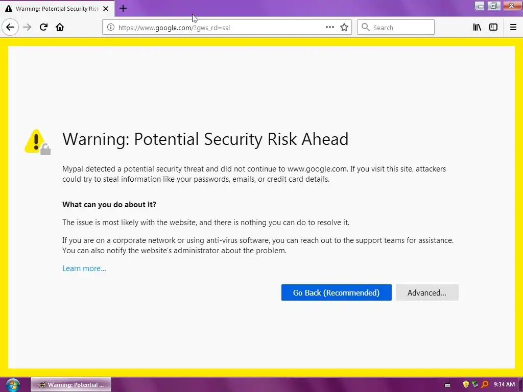Click the Back arrow navigation button
Viewport: 523px width, 392px height.
(10, 28)
